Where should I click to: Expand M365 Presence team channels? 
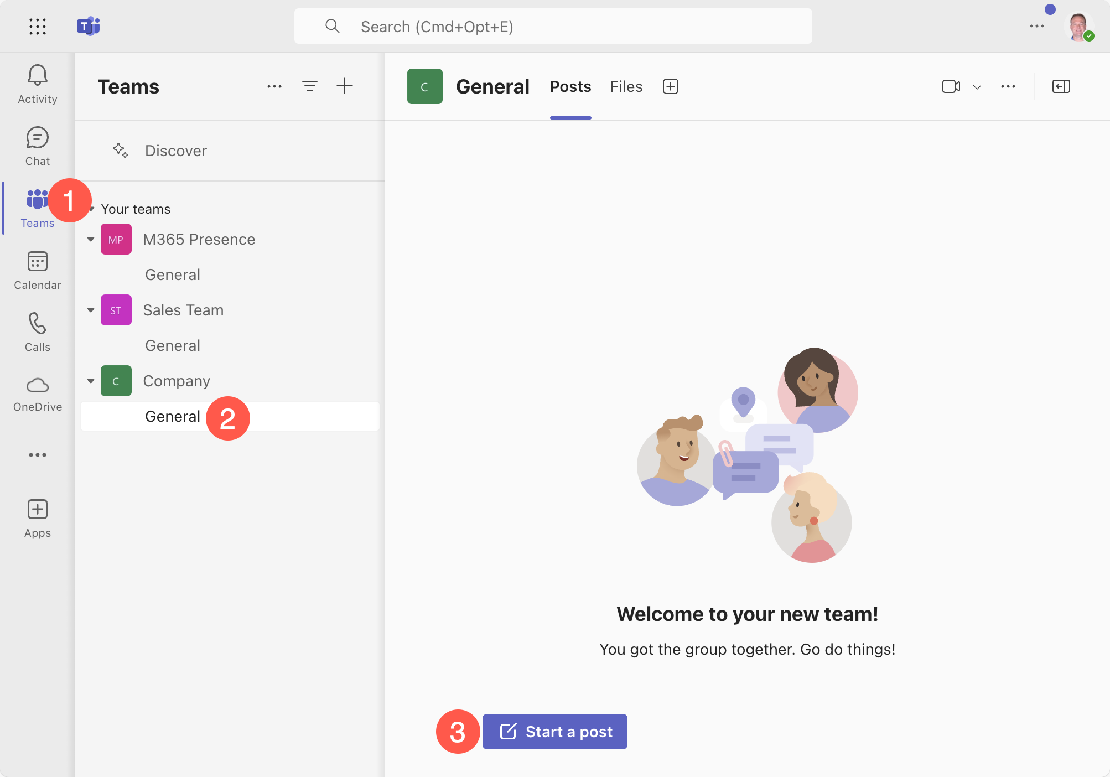[x=91, y=239]
